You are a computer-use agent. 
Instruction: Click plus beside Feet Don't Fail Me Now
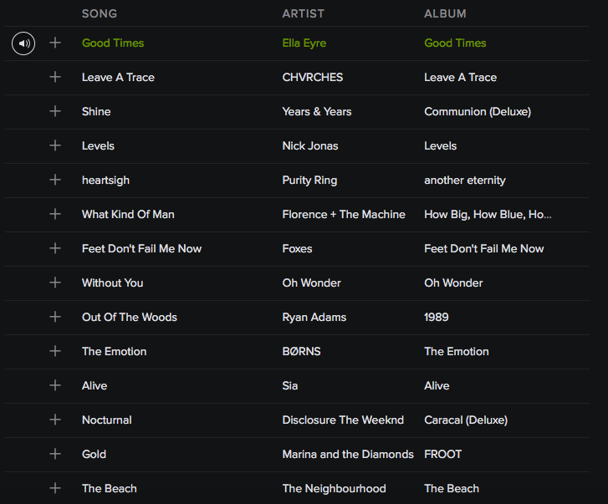tap(55, 248)
